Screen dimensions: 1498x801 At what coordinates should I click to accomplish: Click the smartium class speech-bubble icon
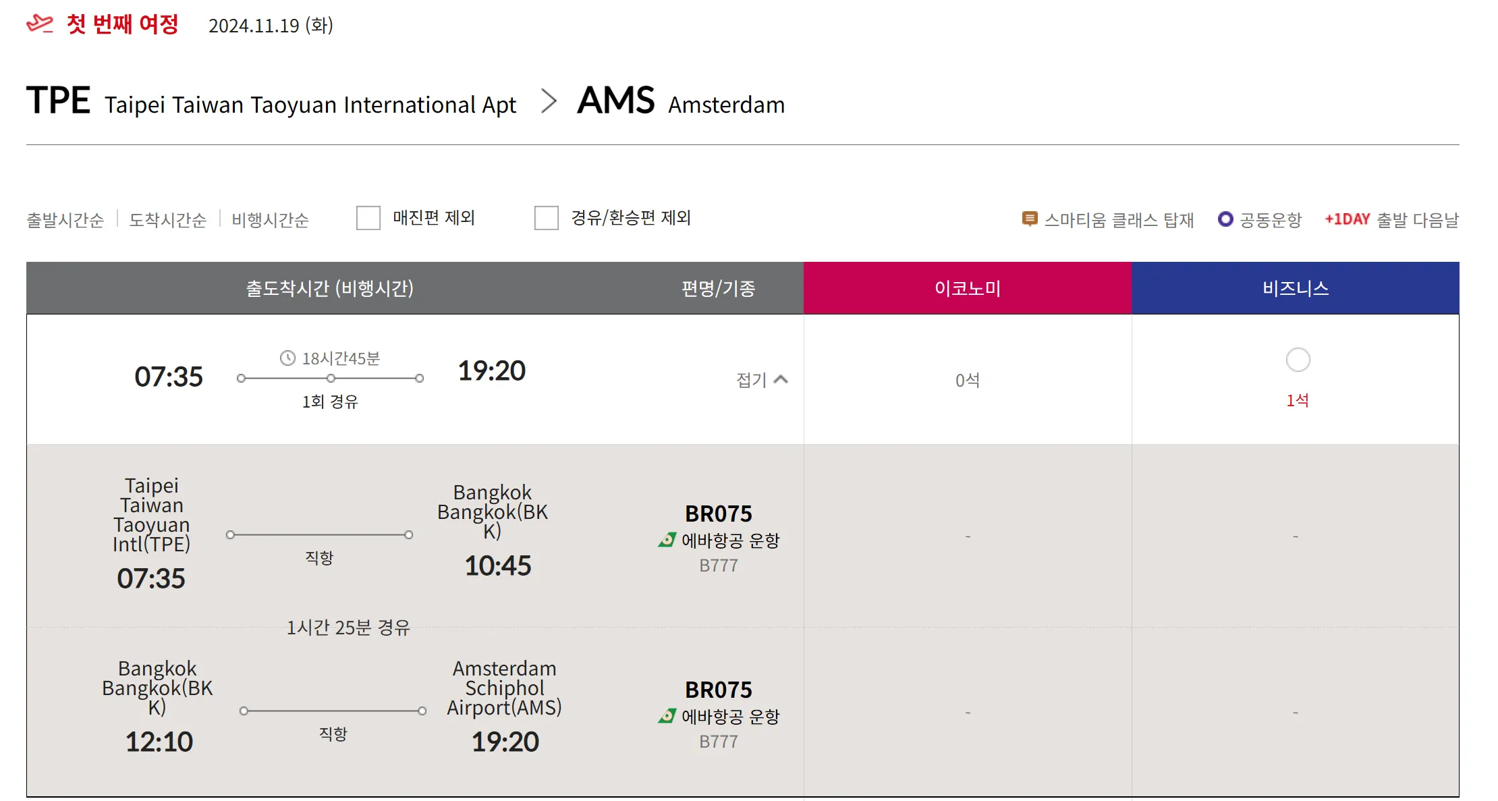click(x=1029, y=219)
